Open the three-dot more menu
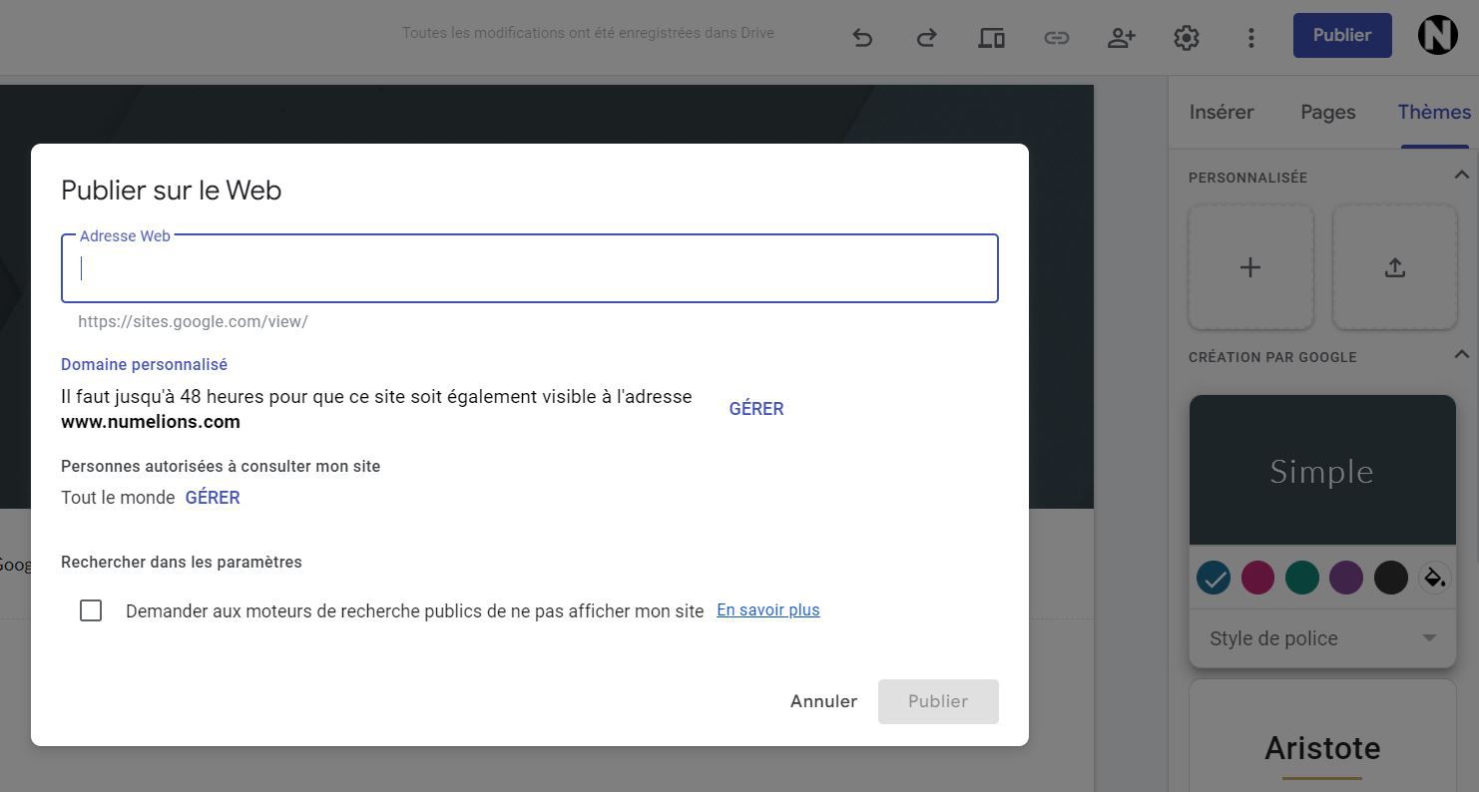Viewport: 1479px width, 792px height. pyautogui.click(x=1250, y=38)
